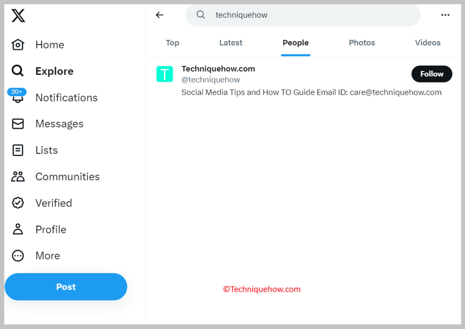Screen dimensions: 465x329
Task: Click the X logo icon
Action: click(x=18, y=15)
